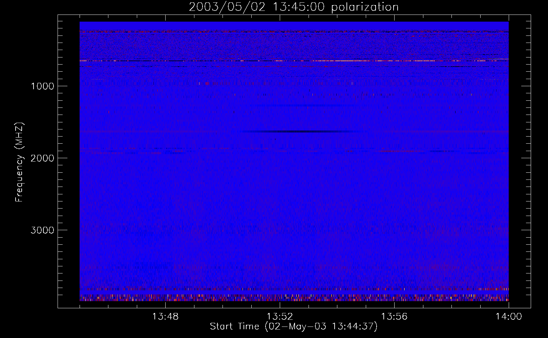Click the "14:00" time tick label
The height and width of the screenshot is (338, 548).
509,317
